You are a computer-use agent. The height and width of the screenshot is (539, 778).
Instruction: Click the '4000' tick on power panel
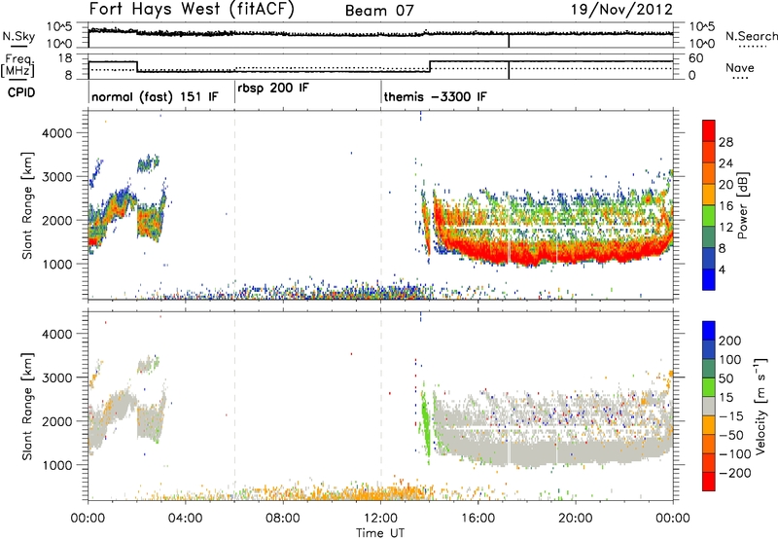(56, 133)
